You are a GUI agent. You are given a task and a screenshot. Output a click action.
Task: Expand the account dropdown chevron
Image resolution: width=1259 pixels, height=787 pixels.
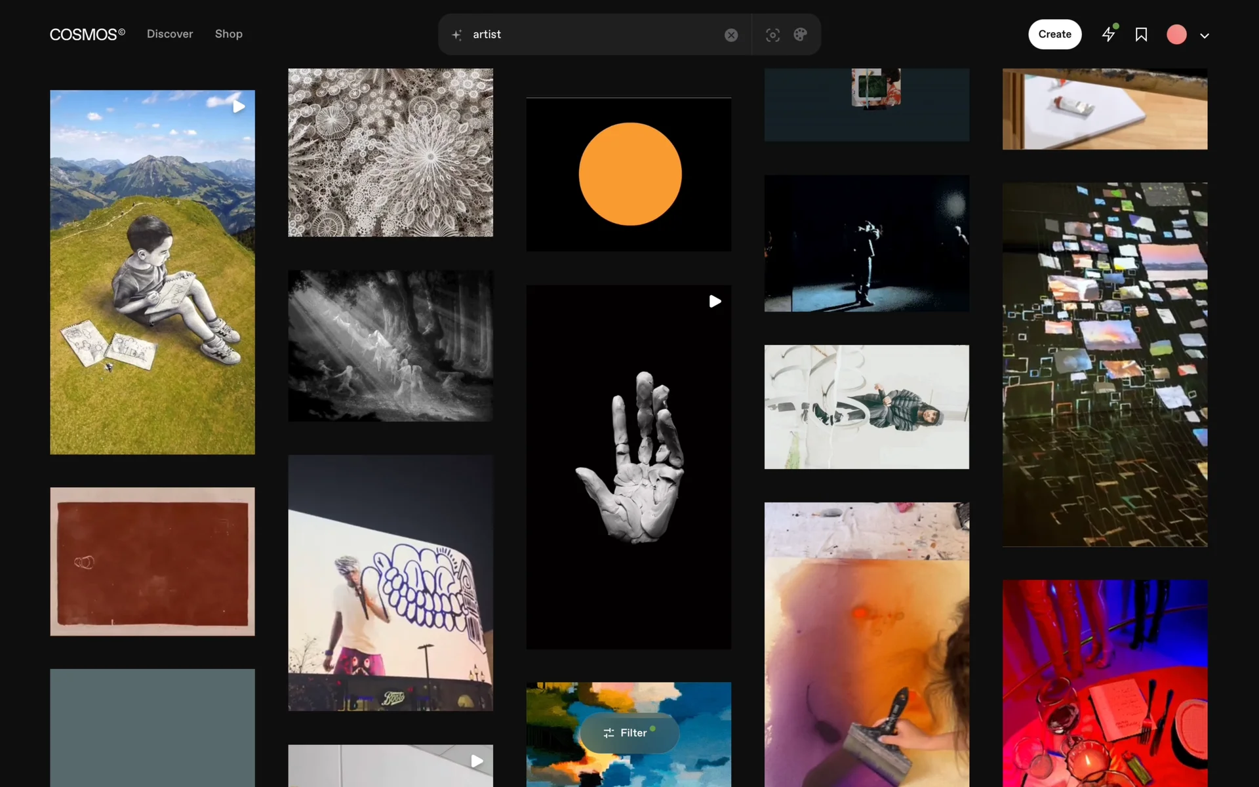point(1205,36)
